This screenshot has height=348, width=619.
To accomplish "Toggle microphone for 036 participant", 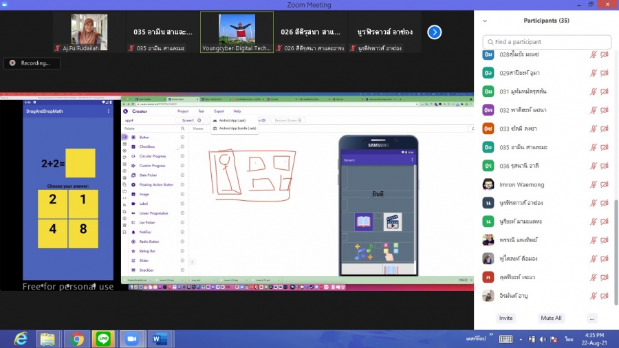I will point(593,166).
